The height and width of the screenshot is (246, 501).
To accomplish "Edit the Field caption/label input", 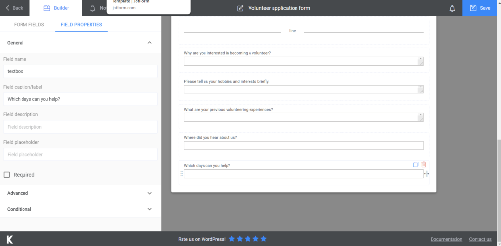I will [x=80, y=99].
